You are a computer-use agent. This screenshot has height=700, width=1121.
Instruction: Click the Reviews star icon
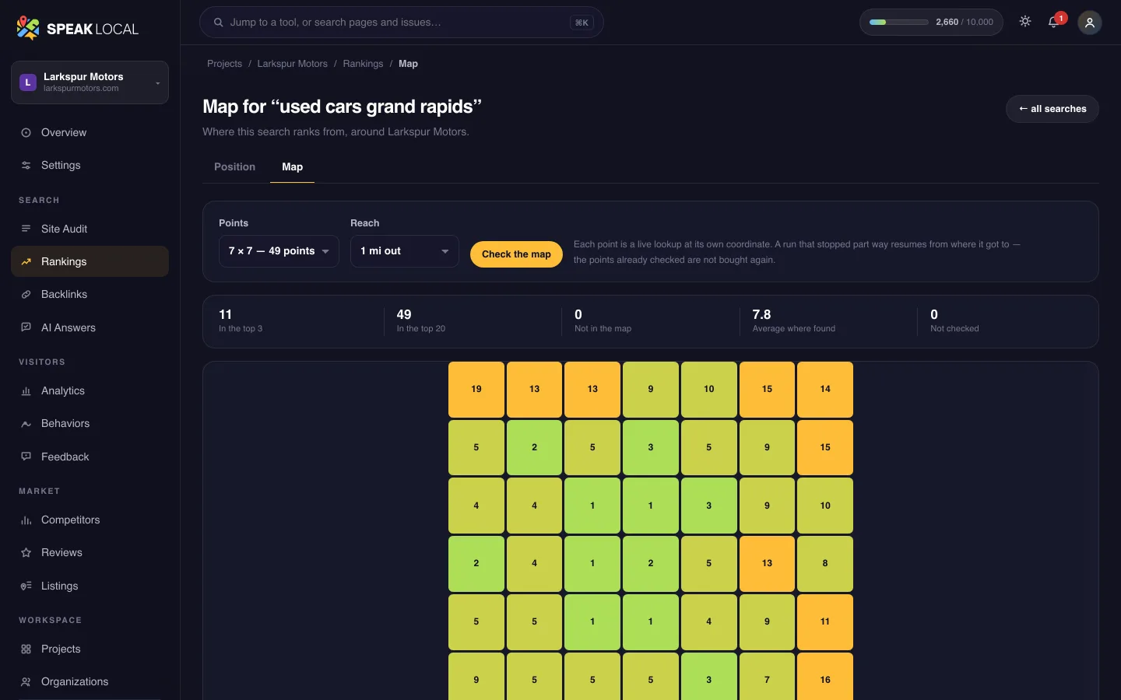click(x=26, y=553)
